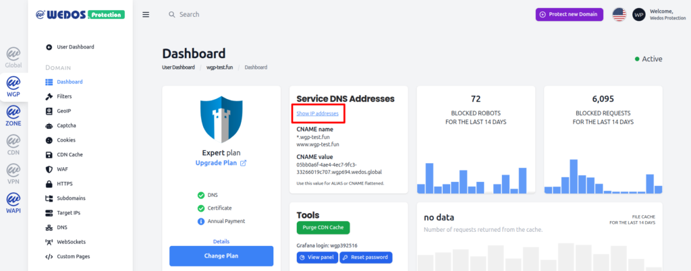Viewport: 691px width, 271px height.
Task: Click the GeoIP sidebar icon
Action: [x=49, y=111]
